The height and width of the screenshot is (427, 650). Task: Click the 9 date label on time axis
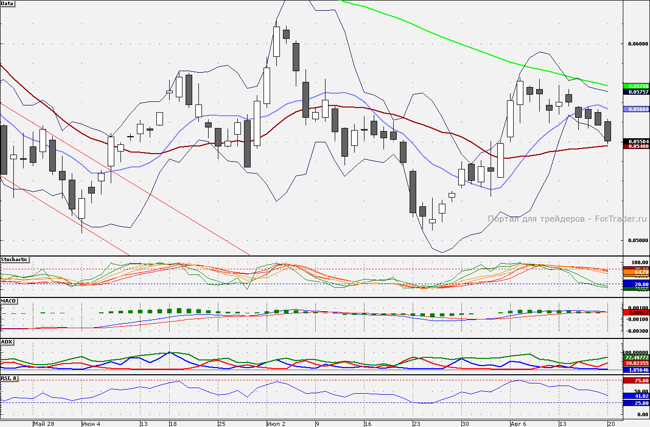[x=317, y=424]
